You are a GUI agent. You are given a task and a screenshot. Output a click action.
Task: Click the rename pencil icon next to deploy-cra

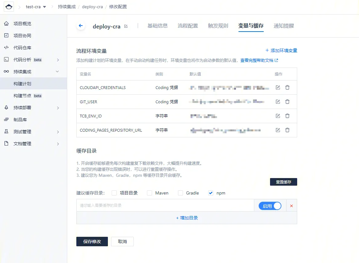point(126,26)
